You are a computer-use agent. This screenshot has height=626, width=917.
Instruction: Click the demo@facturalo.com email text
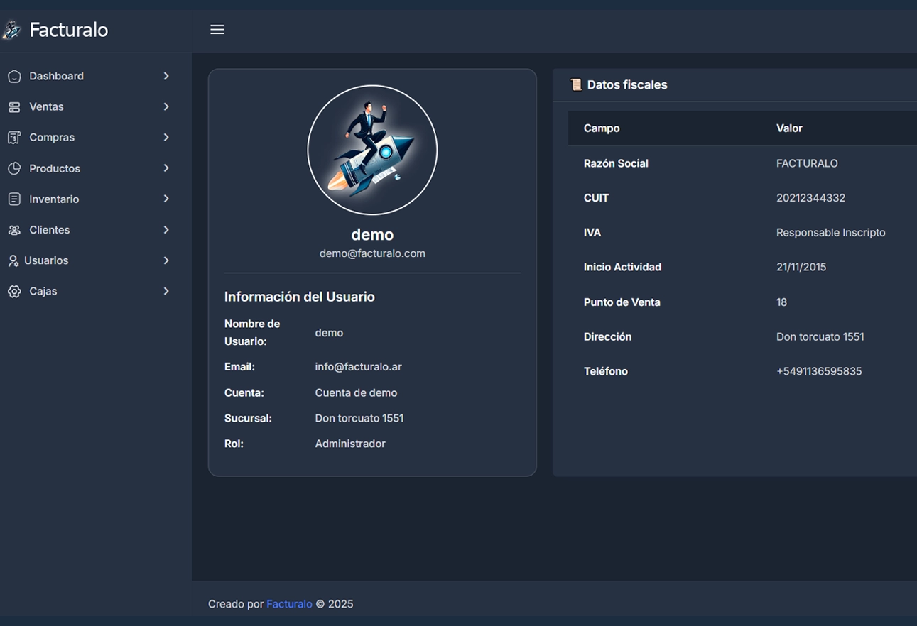tap(372, 253)
